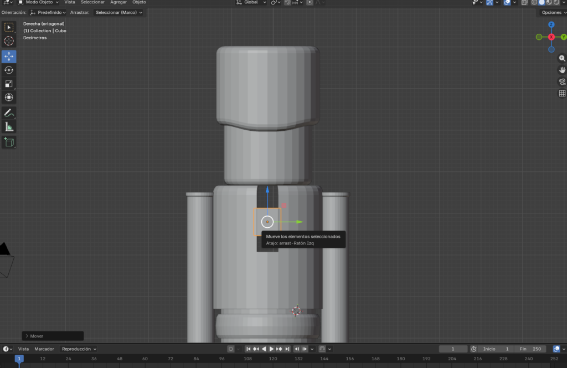Open the Vista menu in viewport header
The width and height of the screenshot is (567, 368).
pos(69,2)
